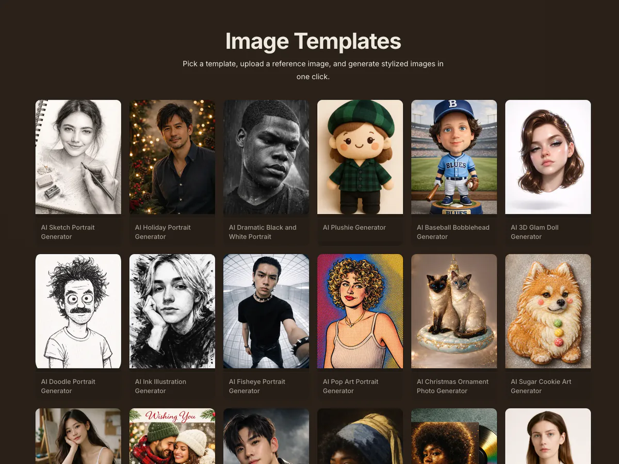This screenshot has width=619, height=464.
Task: Click the 'AI Sketch Portrait Generator' title text
Action: 68,232
